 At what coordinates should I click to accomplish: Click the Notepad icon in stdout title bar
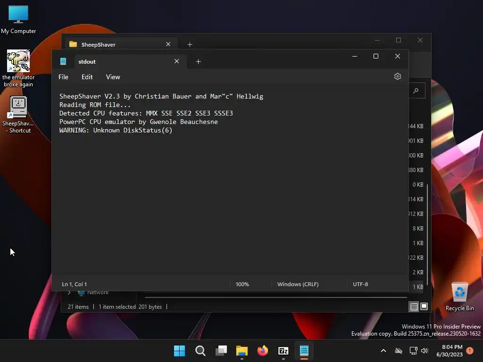(63, 61)
